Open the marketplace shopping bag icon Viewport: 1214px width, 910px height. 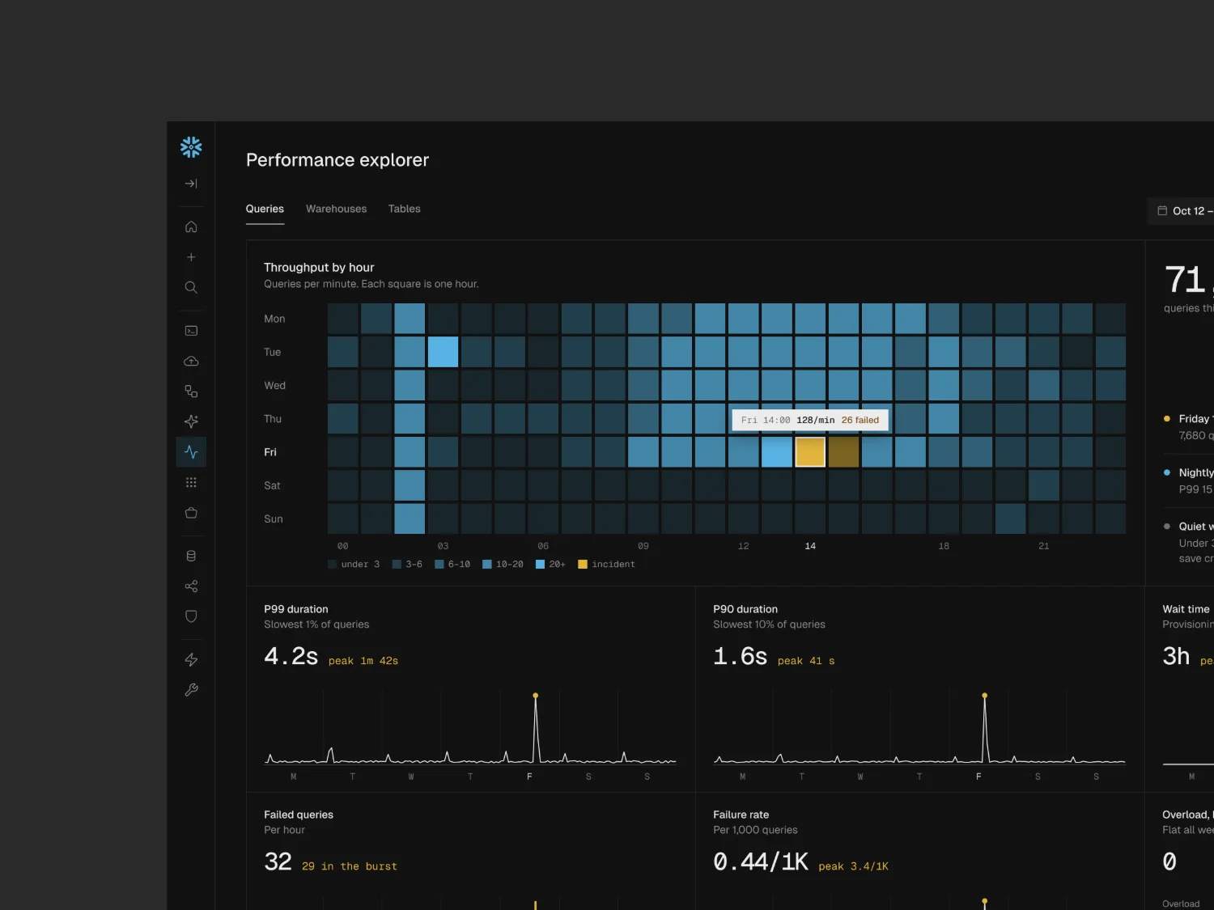point(191,513)
